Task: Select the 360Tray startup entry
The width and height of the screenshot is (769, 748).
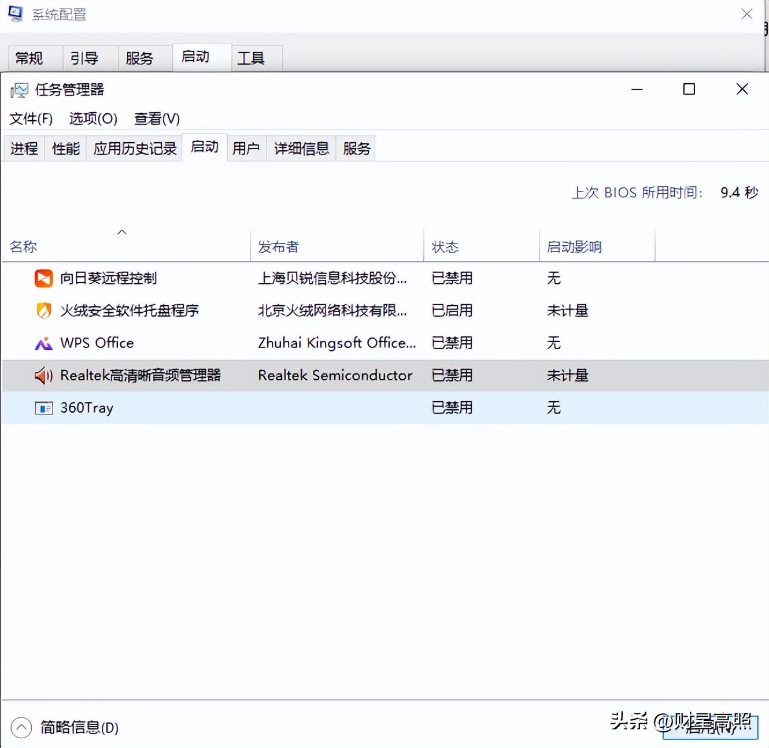Action: click(x=231, y=408)
